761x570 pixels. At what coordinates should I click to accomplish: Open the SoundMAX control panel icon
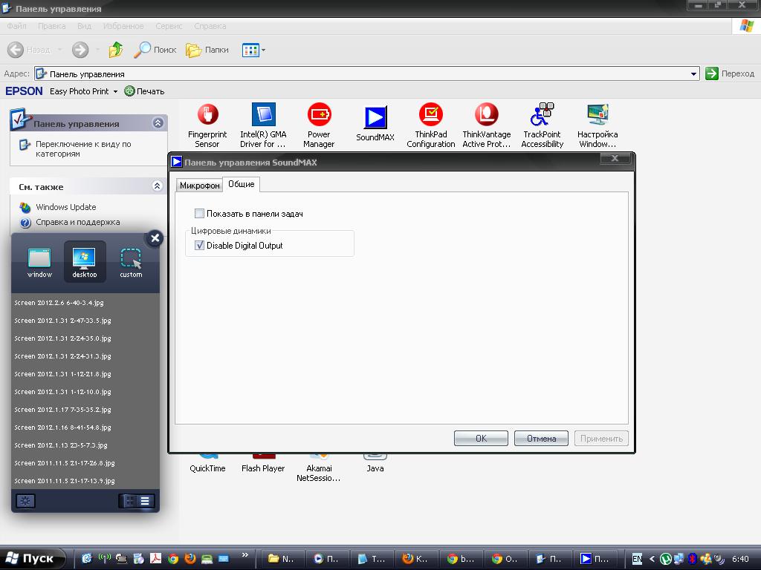pyautogui.click(x=375, y=123)
